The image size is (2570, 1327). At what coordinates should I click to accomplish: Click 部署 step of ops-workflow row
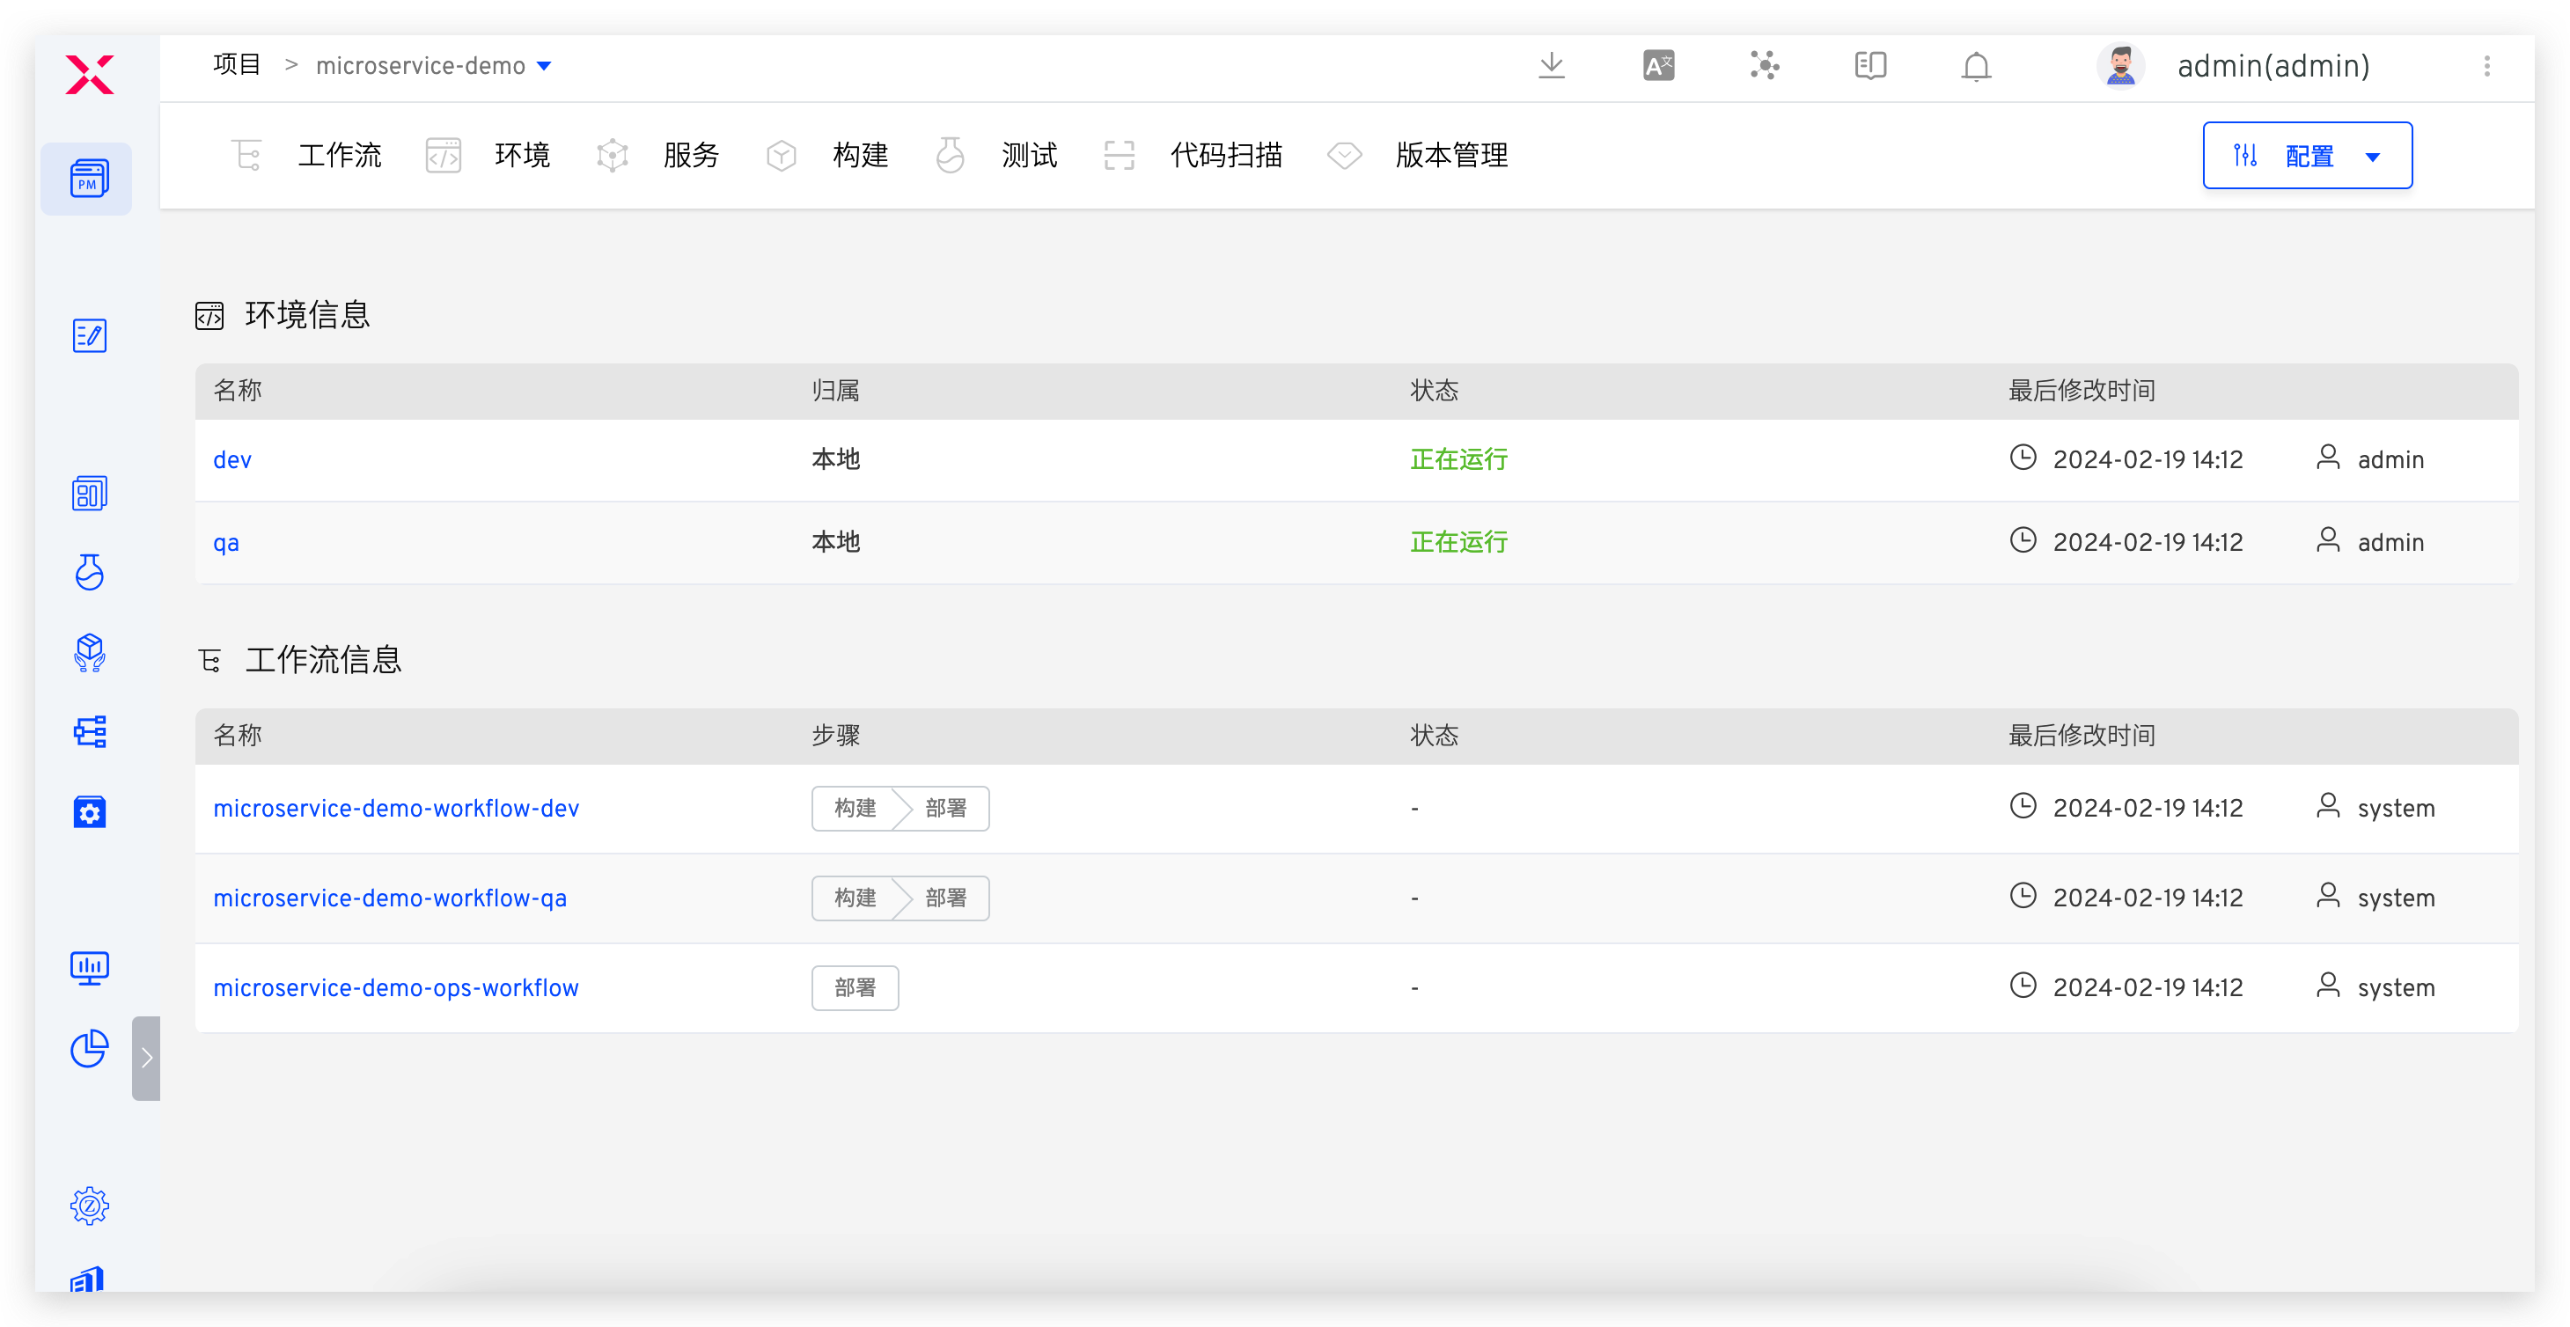pyautogui.click(x=855, y=987)
